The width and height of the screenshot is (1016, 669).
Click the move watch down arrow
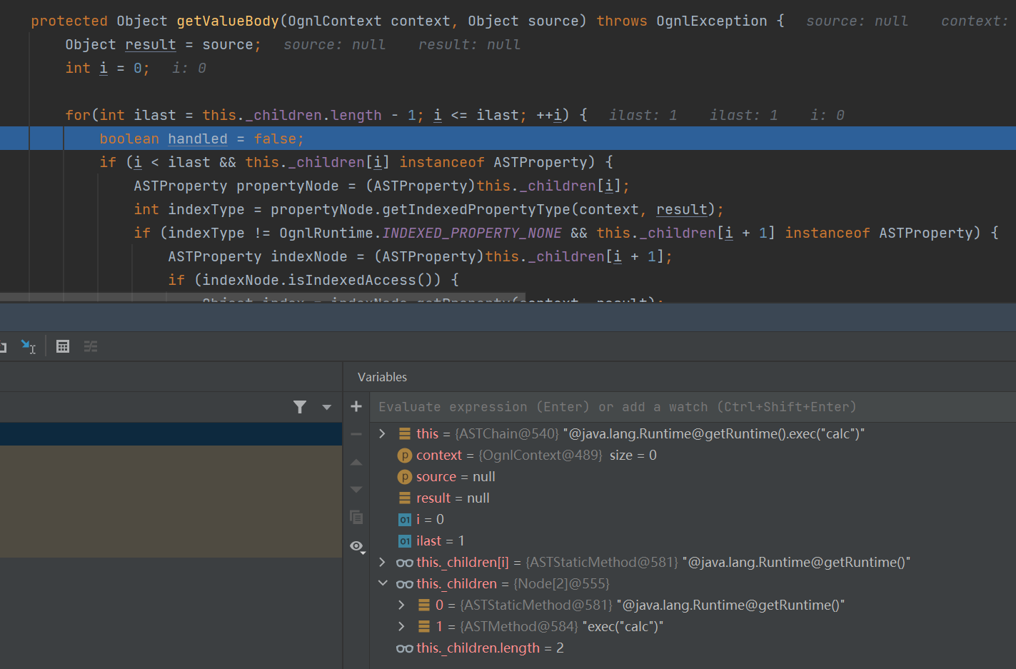tap(356, 489)
